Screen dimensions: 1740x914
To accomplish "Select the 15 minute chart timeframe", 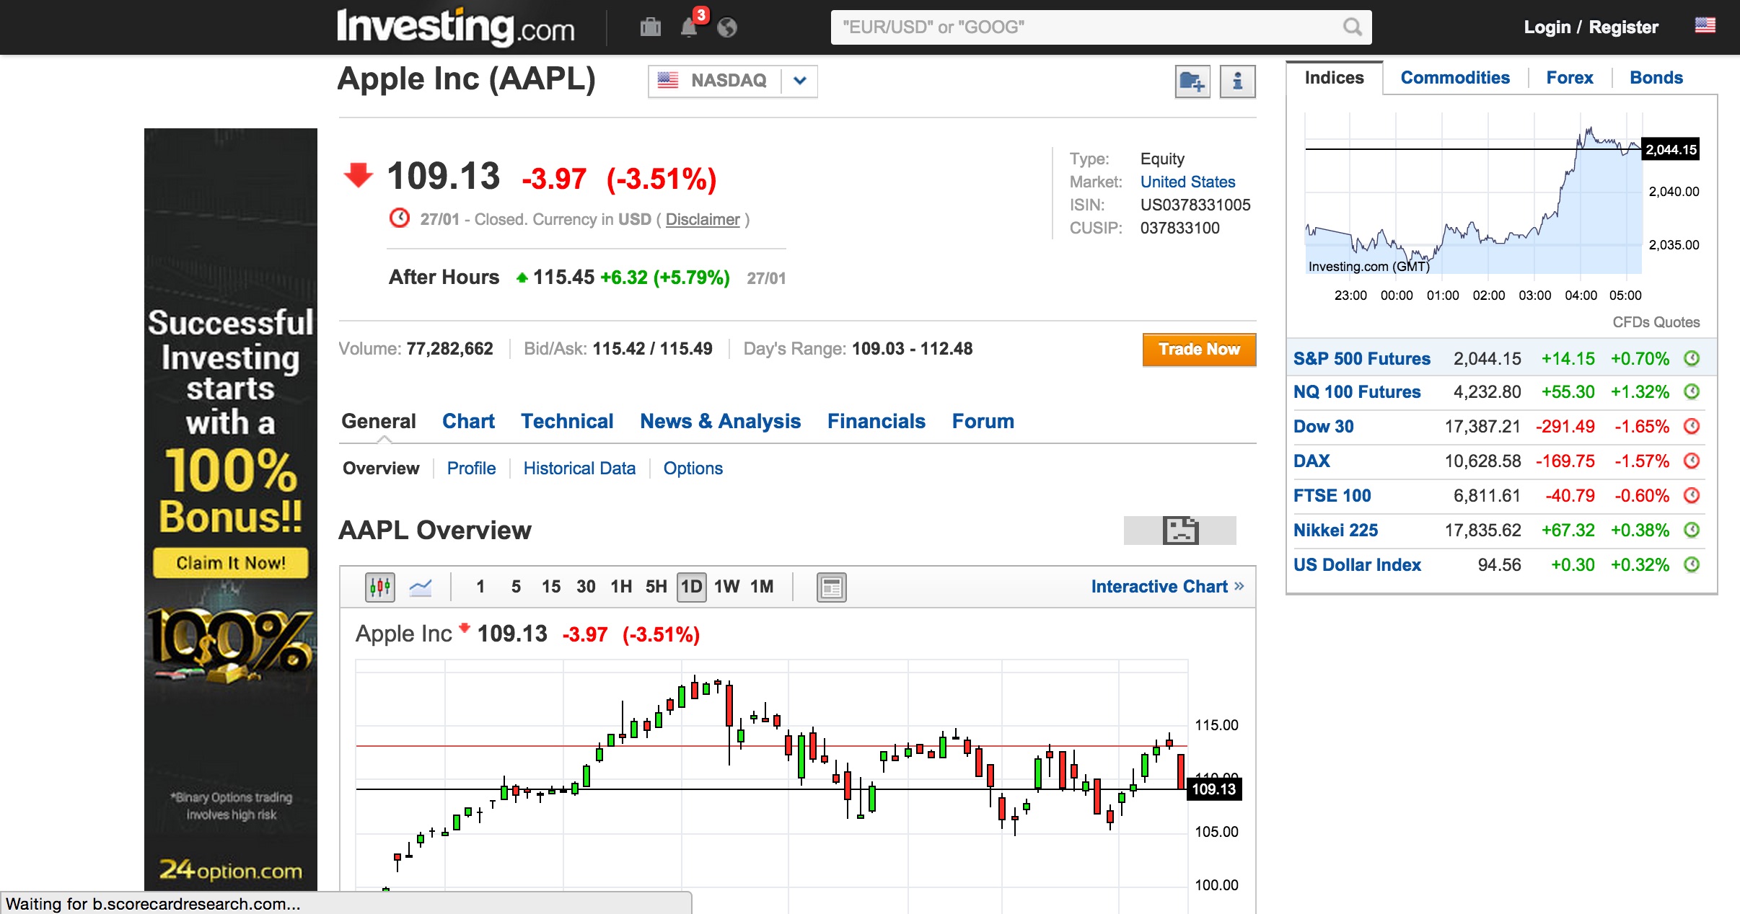I will (x=550, y=587).
